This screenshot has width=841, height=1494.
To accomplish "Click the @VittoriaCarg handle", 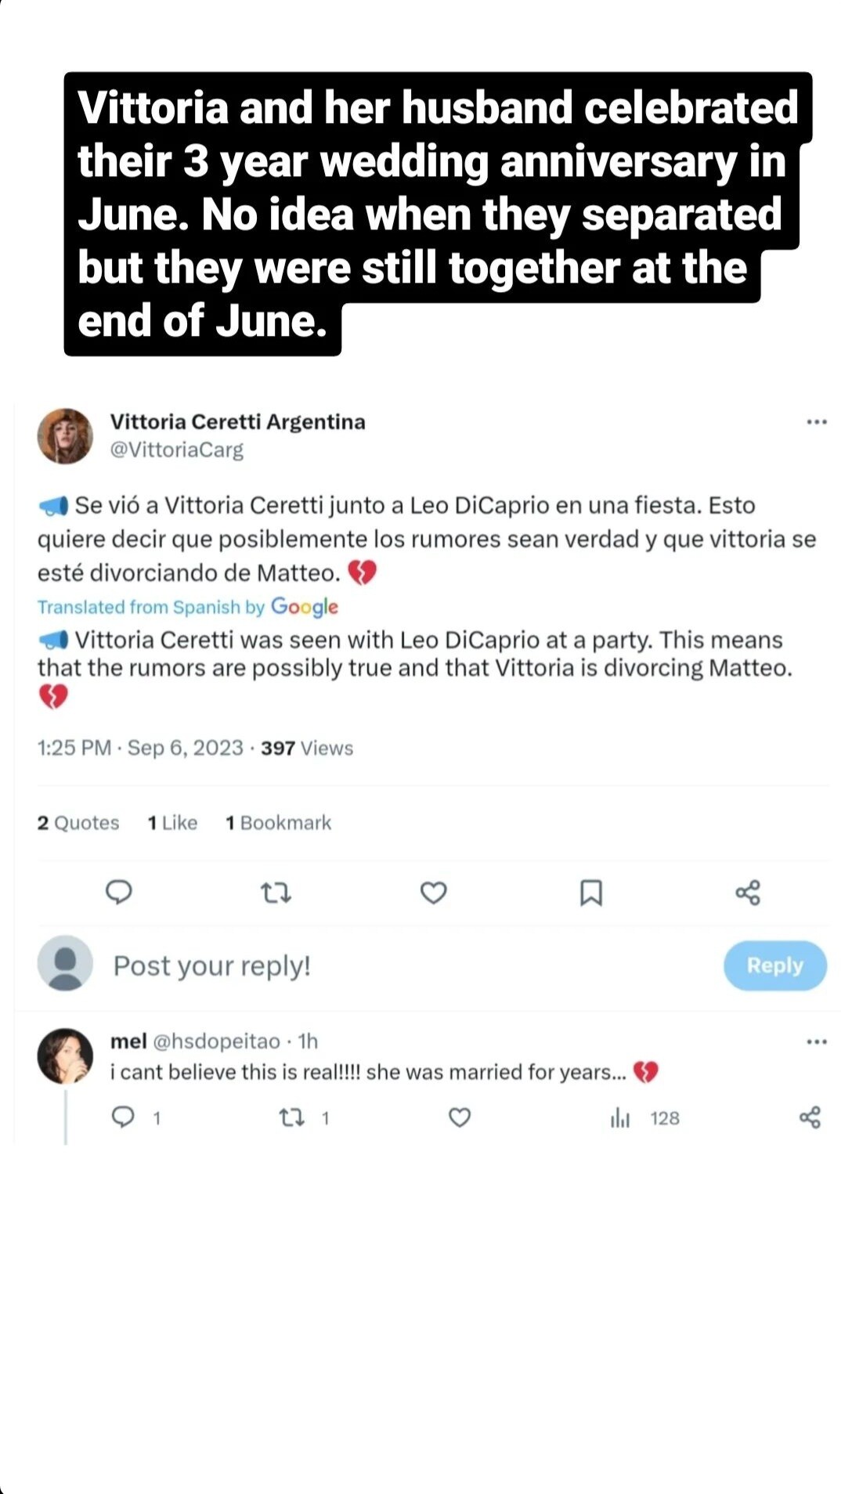I will (x=177, y=449).
